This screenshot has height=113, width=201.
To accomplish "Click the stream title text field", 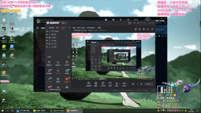I will (84, 28).
